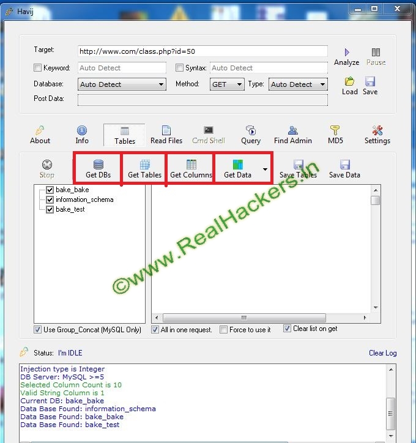Click the Stop button
This screenshot has height=443, width=416.
pyautogui.click(x=47, y=169)
